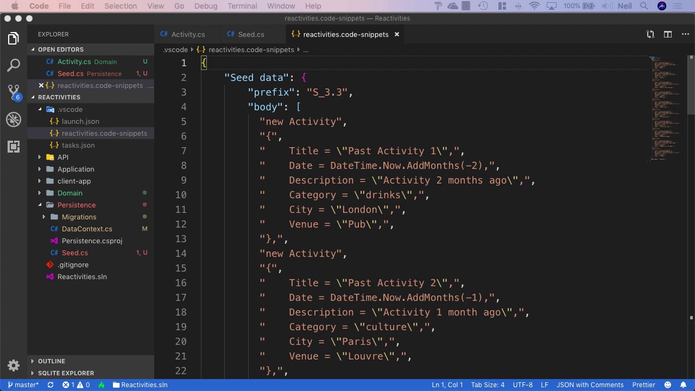The width and height of the screenshot is (695, 391).
Task: Change language mode JSON with Comments
Action: (x=590, y=384)
